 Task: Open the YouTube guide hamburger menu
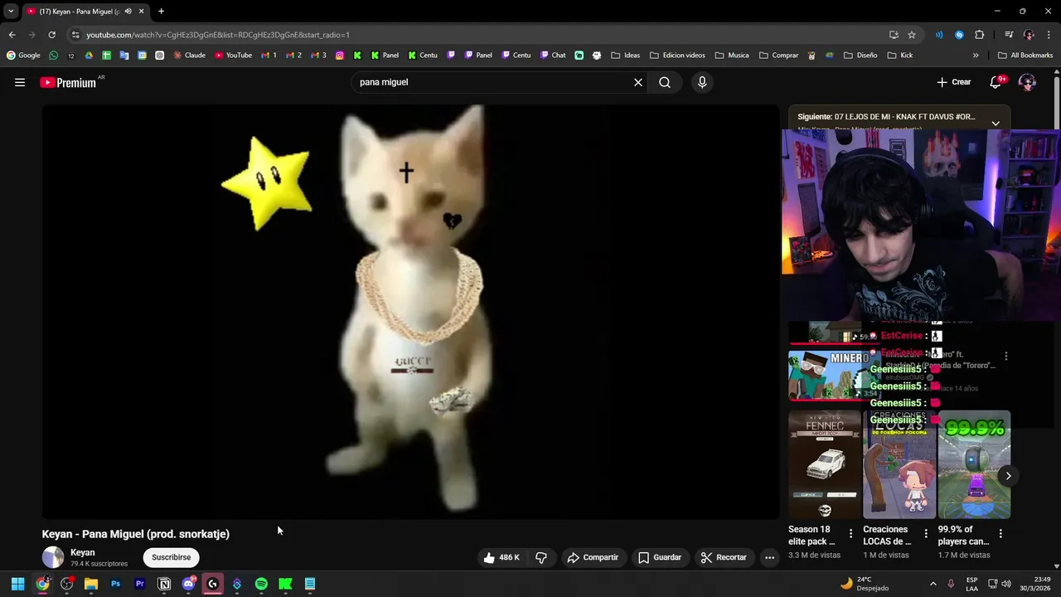click(x=20, y=82)
